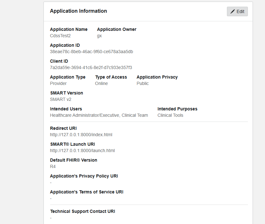The height and width of the screenshot is (224, 265).
Task: Click the Intended Purposes label
Action: click(177, 109)
